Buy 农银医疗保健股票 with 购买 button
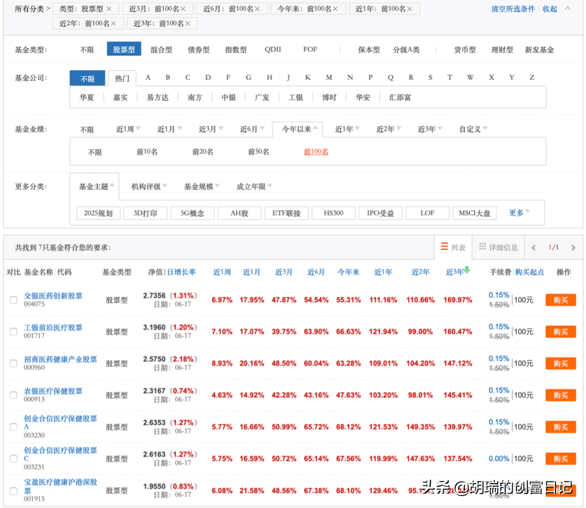This screenshot has height=508, width=586. pyautogui.click(x=560, y=395)
